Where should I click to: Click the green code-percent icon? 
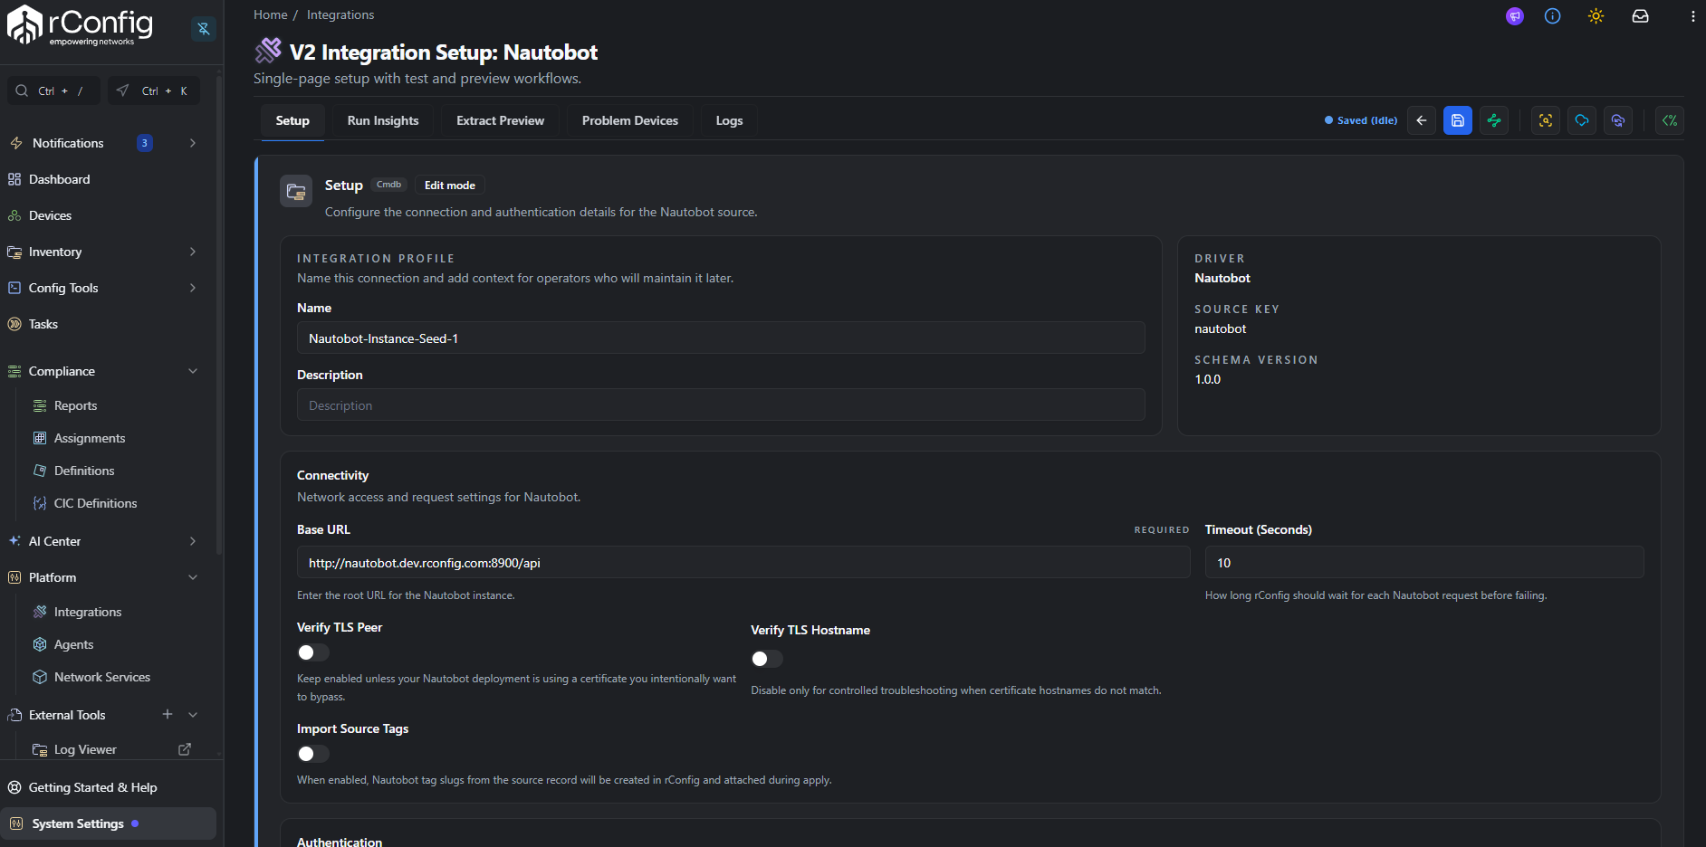tap(1670, 120)
